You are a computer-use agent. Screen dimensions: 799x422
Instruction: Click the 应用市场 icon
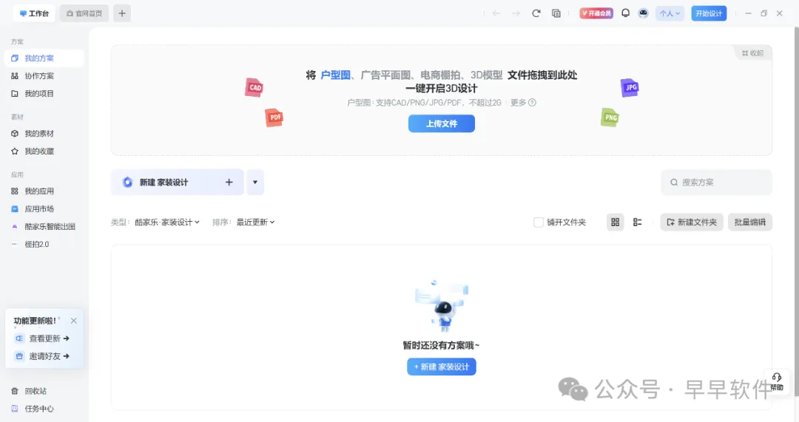click(15, 208)
